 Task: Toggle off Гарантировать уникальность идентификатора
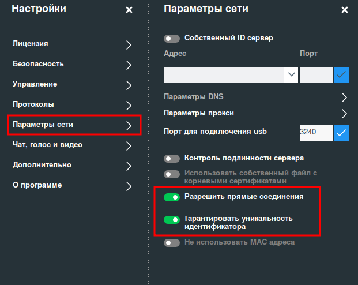(x=172, y=219)
